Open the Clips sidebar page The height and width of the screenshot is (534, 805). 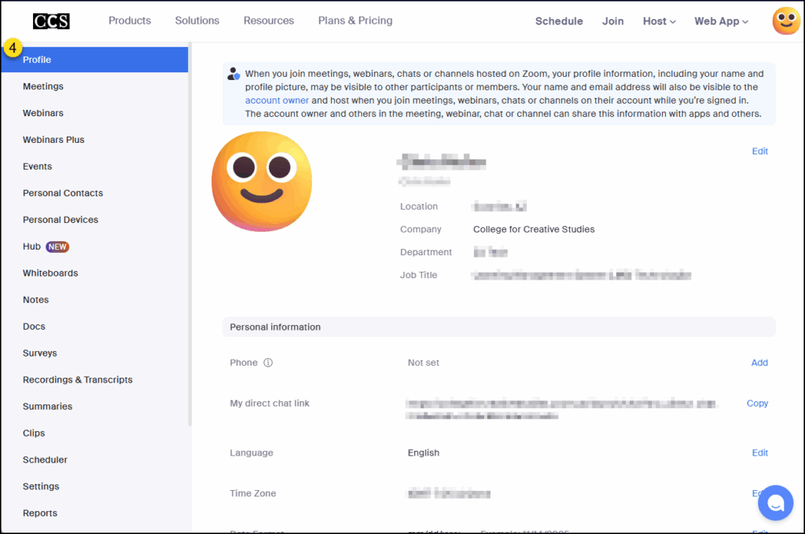pyautogui.click(x=34, y=433)
